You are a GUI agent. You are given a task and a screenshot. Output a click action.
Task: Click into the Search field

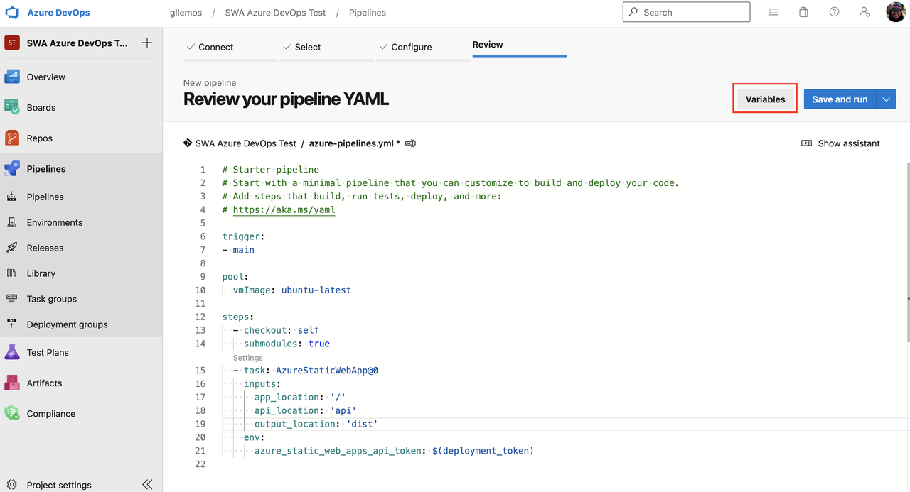(x=686, y=12)
